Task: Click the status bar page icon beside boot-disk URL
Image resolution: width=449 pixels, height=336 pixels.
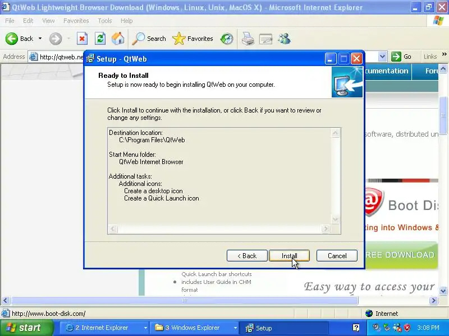Action: (6, 314)
